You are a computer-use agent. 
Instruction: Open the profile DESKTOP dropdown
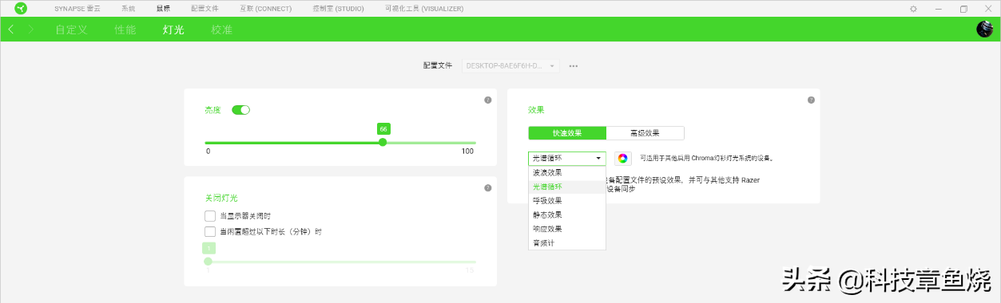[511, 66]
